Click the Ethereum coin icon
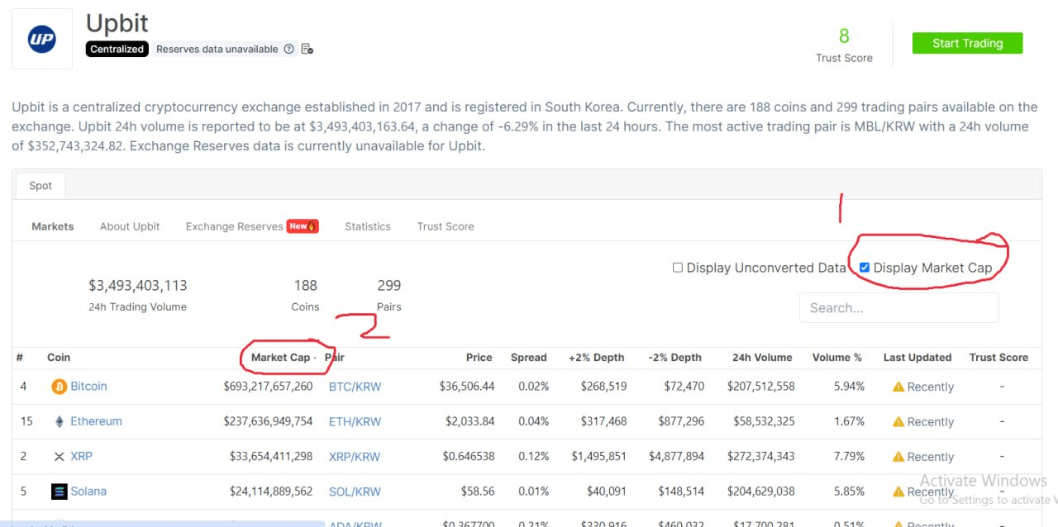This screenshot has width=1058, height=527. pyautogui.click(x=59, y=421)
